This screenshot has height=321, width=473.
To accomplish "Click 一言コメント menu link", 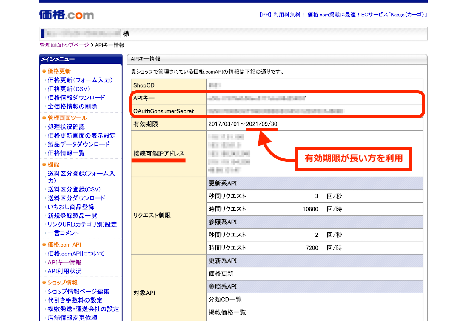I will click(x=63, y=233).
